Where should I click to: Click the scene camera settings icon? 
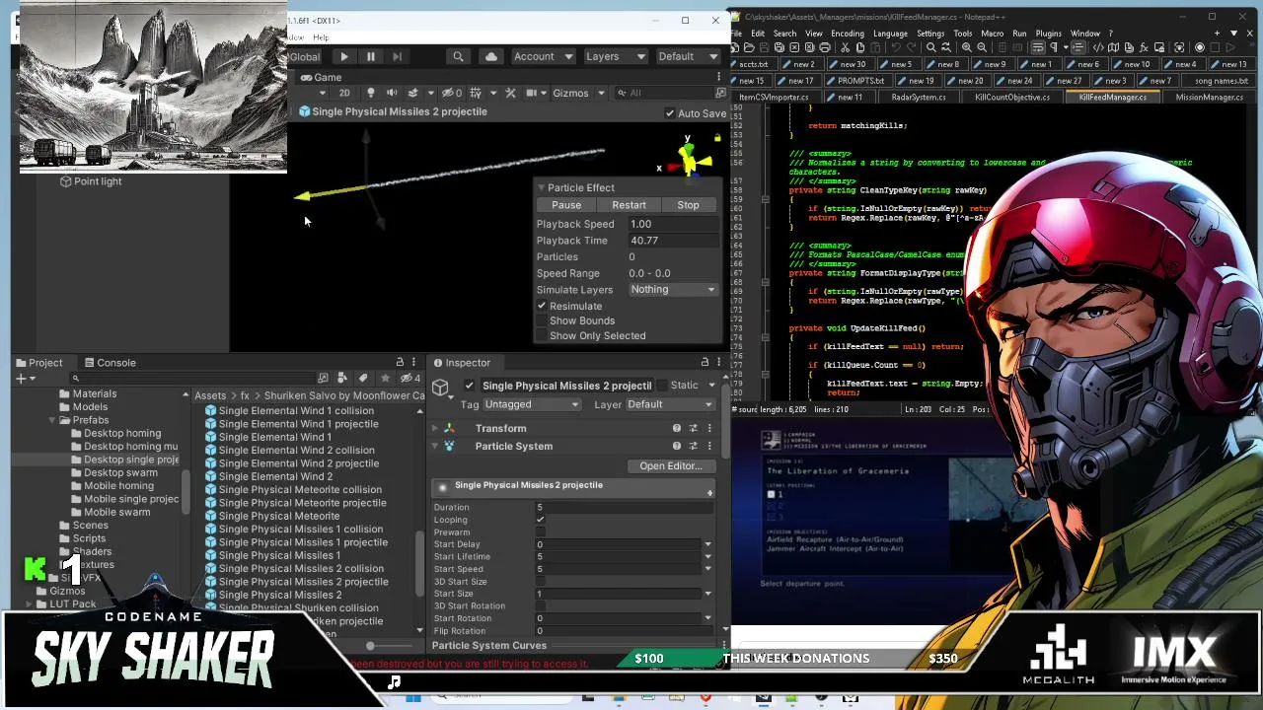coord(533,93)
